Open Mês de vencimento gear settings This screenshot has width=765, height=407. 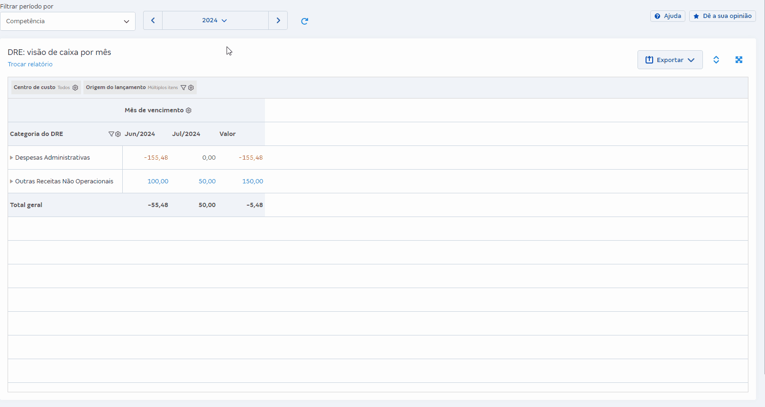(x=189, y=110)
